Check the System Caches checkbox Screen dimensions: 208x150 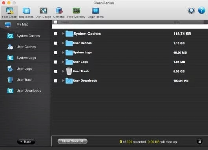coord(56,34)
